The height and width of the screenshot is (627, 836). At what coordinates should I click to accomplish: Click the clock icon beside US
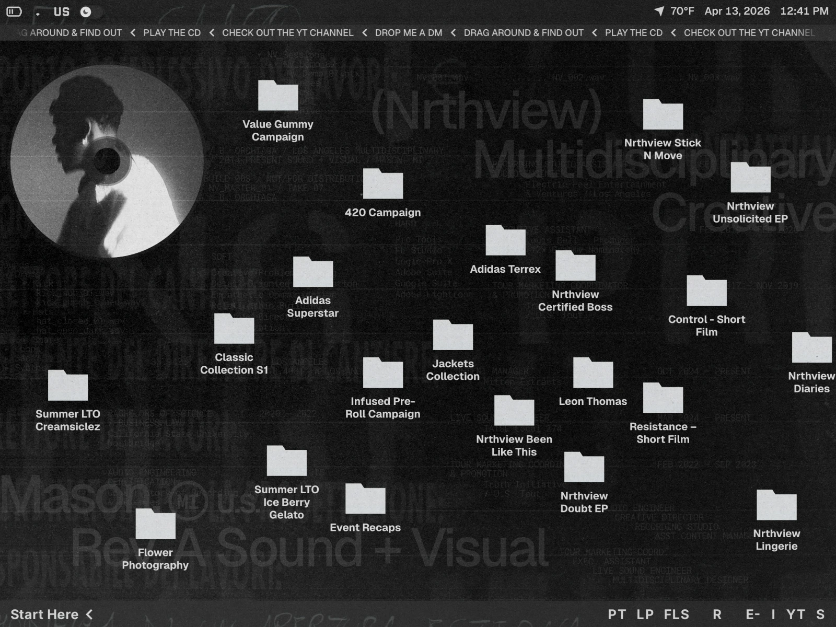(86, 11)
